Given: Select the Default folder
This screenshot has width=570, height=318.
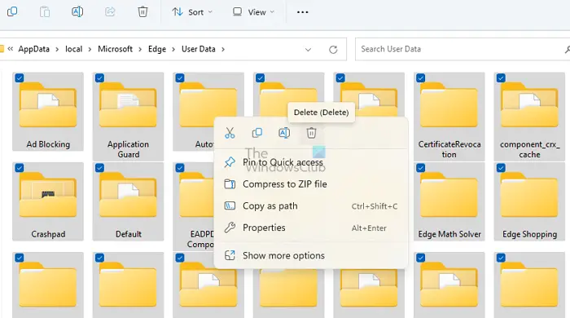Looking at the screenshot, I should point(128,201).
